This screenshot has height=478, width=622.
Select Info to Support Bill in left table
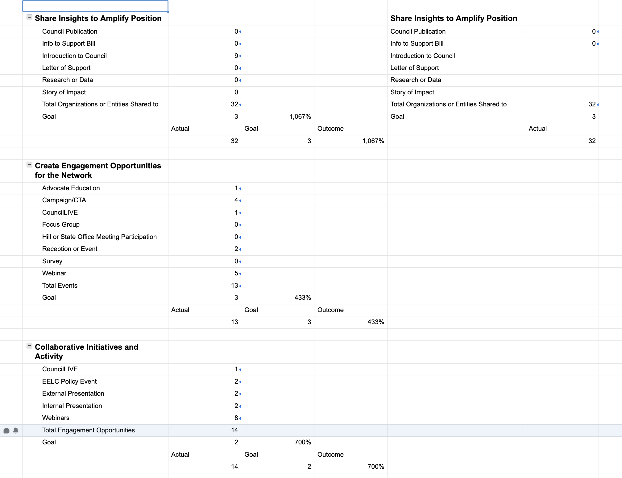click(69, 43)
